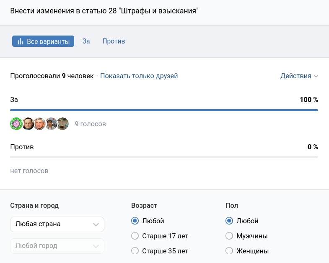Click the '9 голосов' vote count
329x263 pixels.
(90, 124)
